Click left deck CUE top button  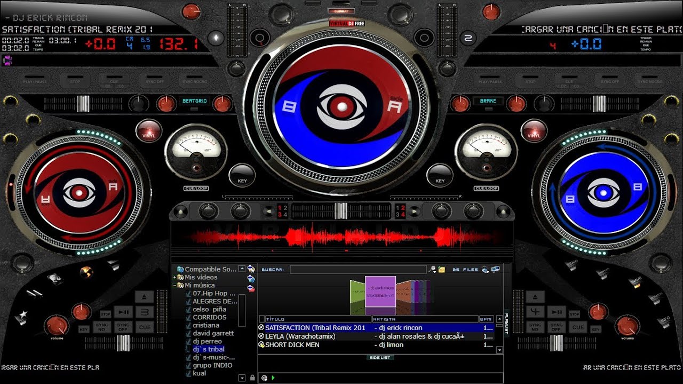[x=114, y=81]
